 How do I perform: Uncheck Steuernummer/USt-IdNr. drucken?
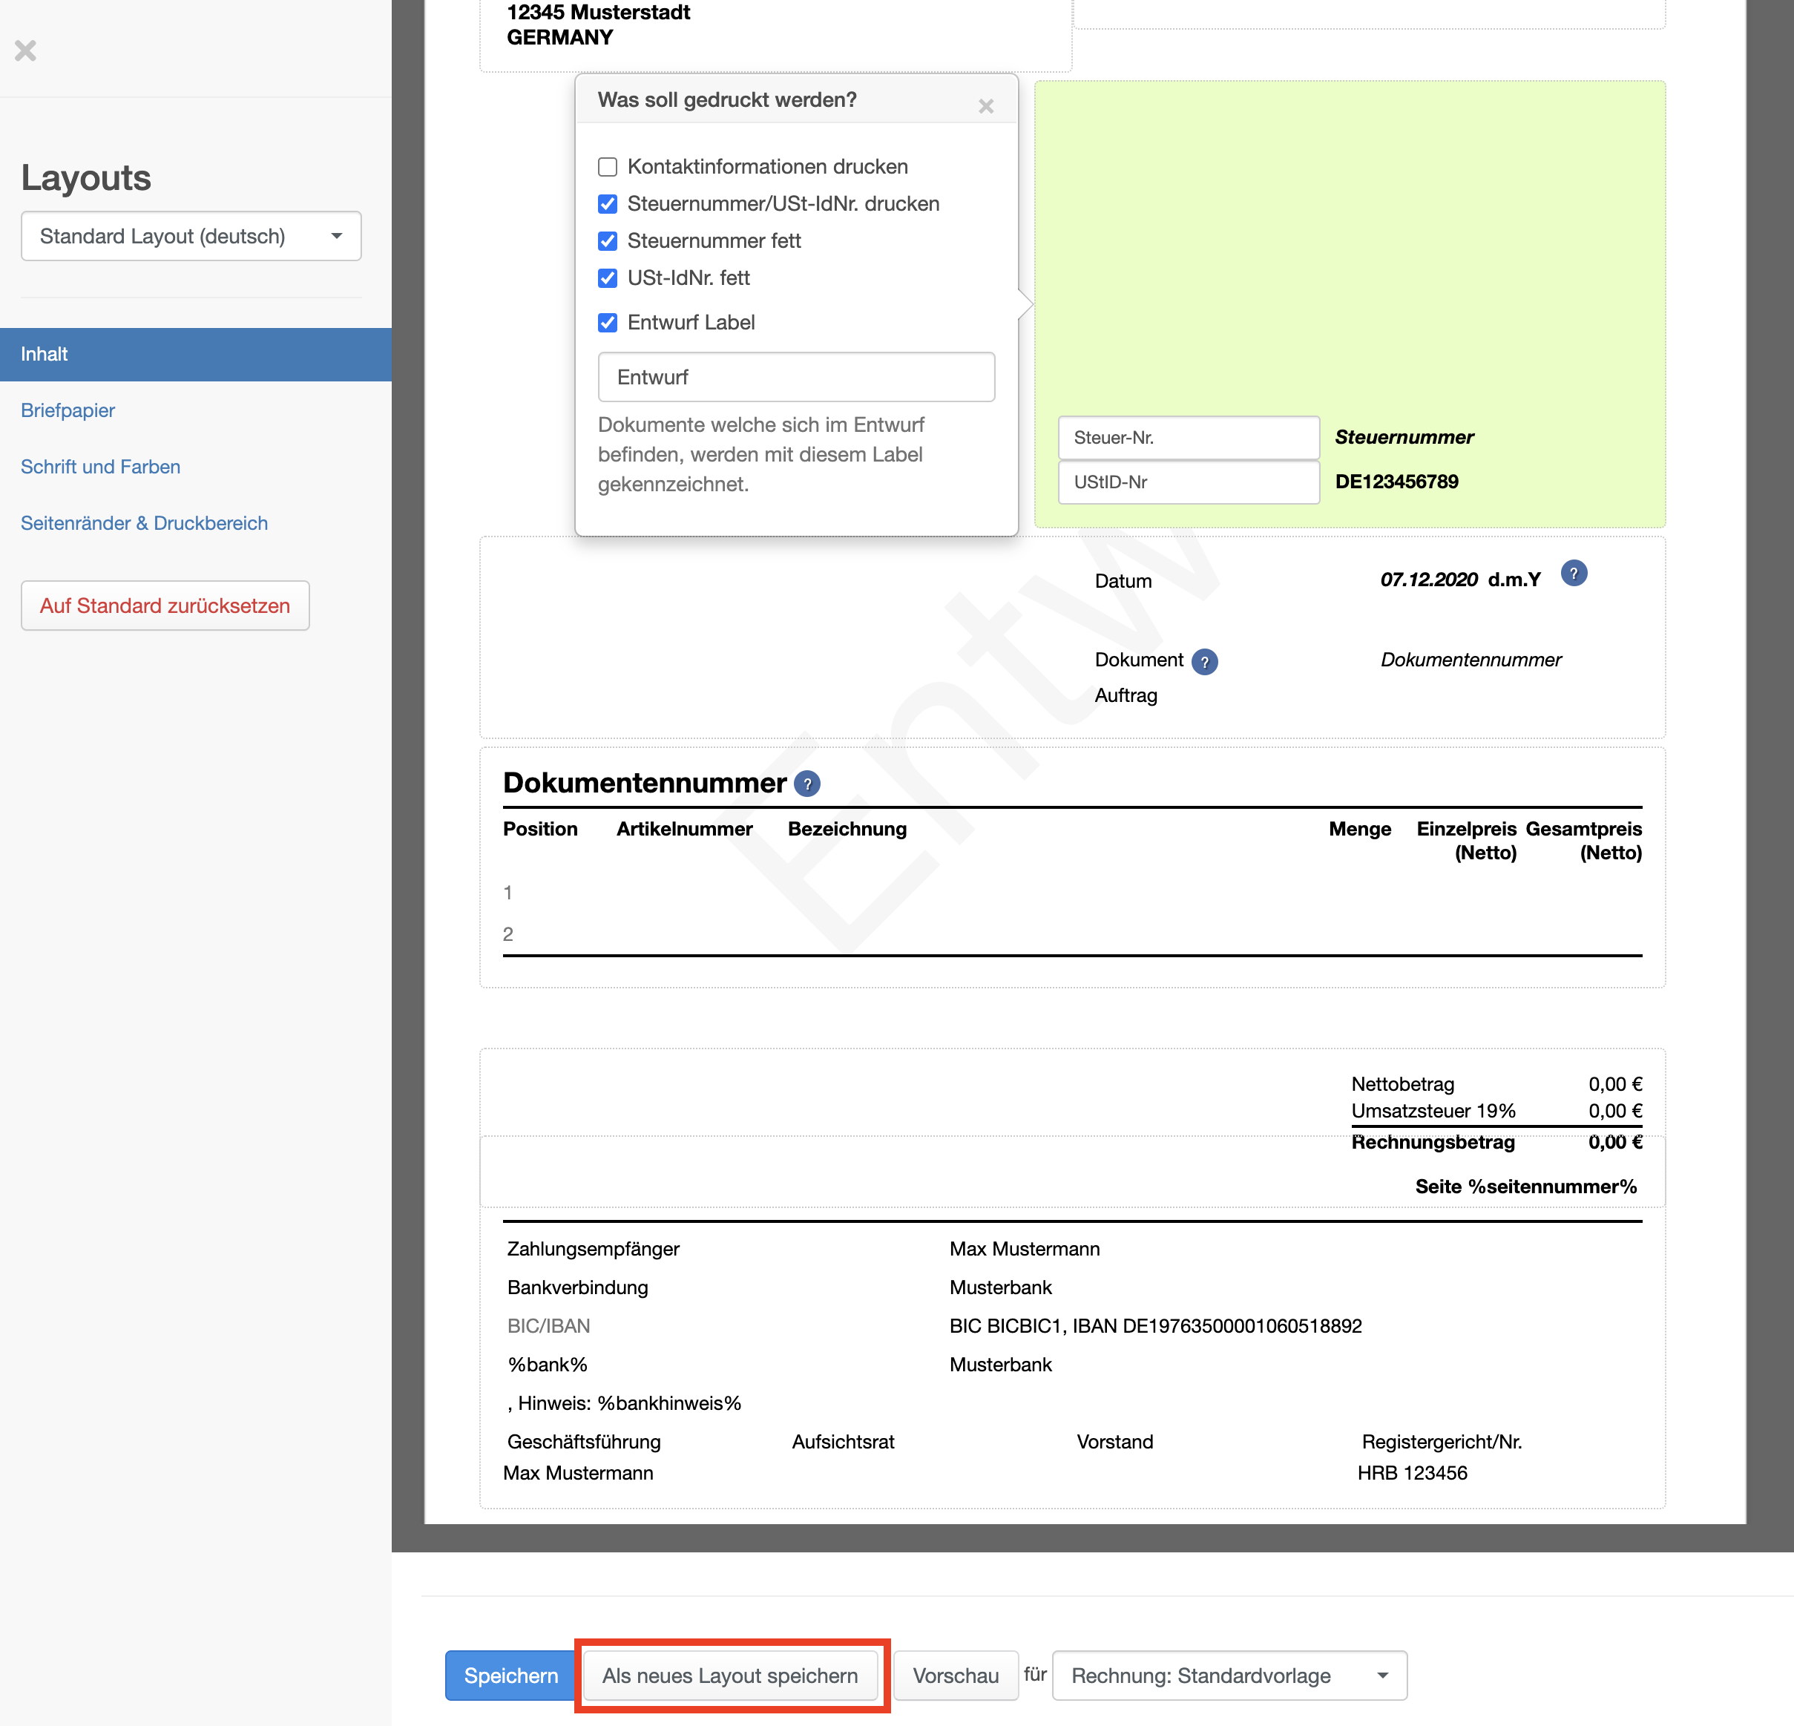tap(608, 203)
